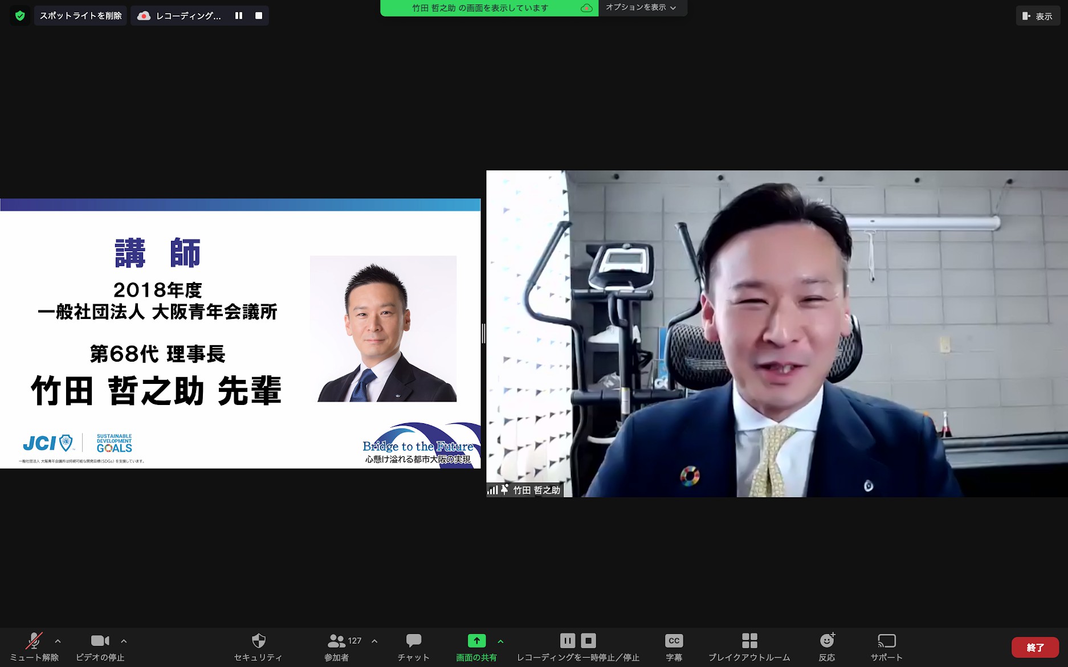
Task: Stop recording using bottom toolbar stop button
Action: (x=589, y=641)
